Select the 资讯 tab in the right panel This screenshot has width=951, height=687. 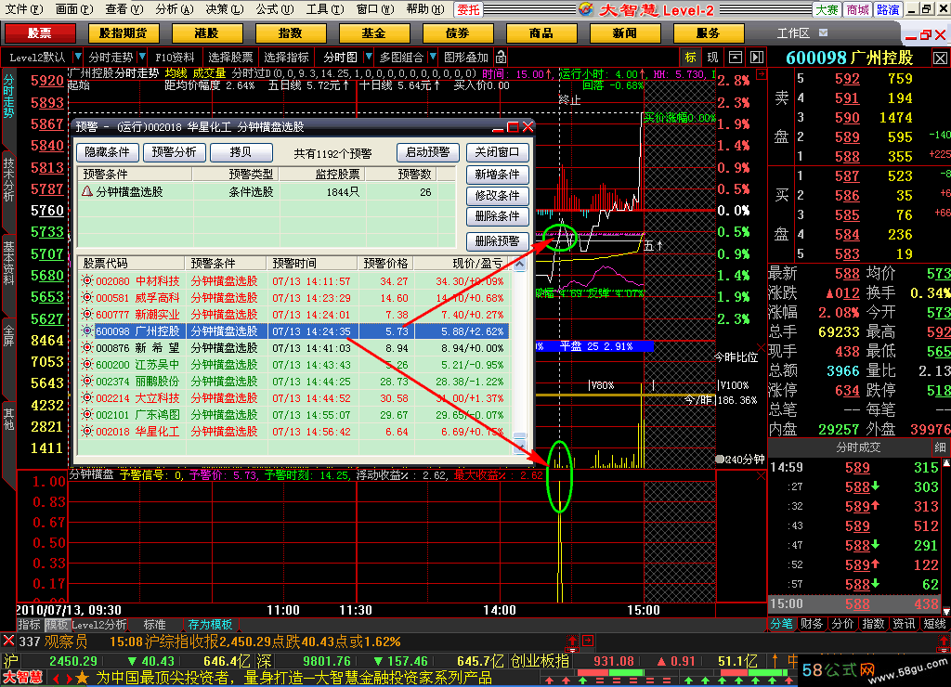(904, 624)
